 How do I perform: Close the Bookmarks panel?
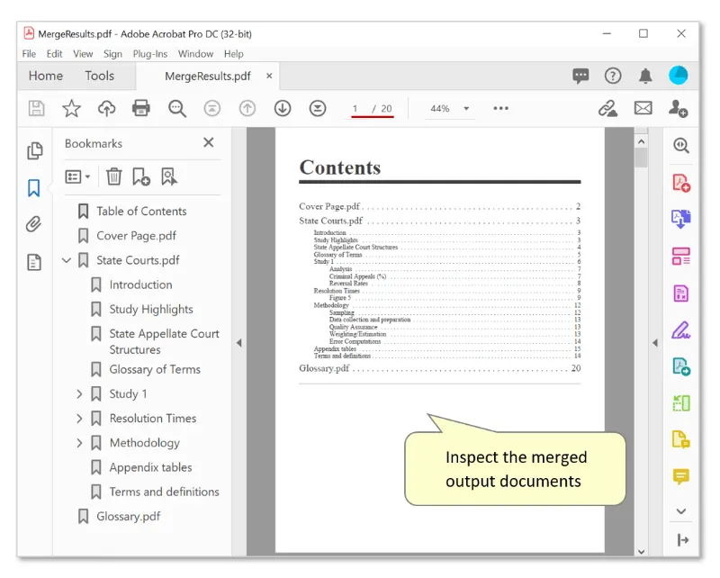click(209, 143)
